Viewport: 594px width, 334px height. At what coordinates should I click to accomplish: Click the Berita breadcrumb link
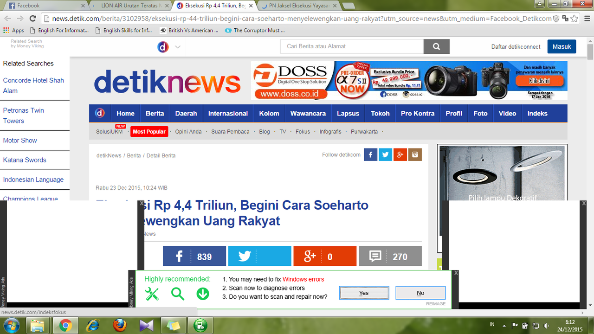134,155
